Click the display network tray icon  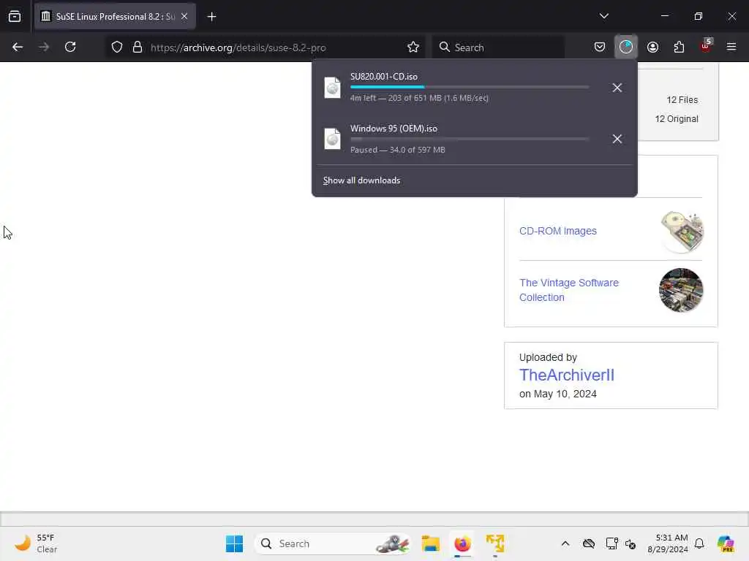pos(611,543)
